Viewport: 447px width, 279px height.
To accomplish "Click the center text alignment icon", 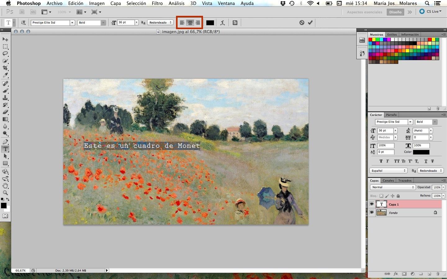I will (190, 23).
